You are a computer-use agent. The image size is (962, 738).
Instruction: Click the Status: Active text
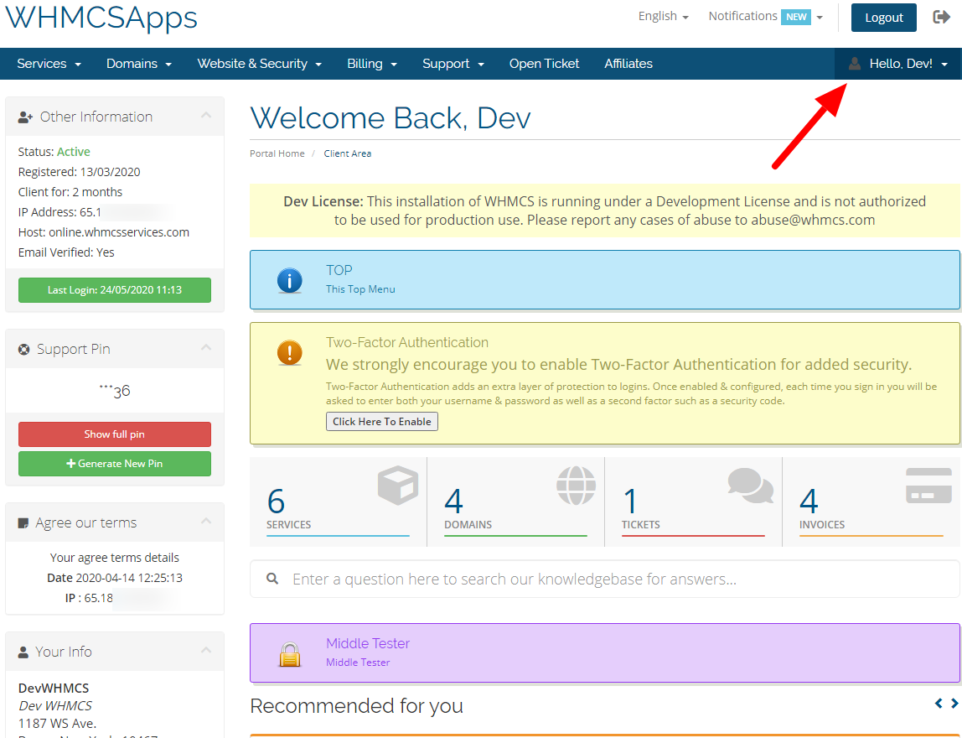tap(54, 152)
